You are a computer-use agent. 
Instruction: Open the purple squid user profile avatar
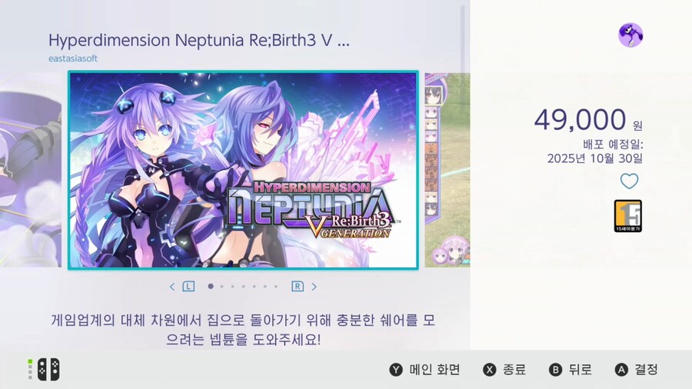pyautogui.click(x=630, y=35)
